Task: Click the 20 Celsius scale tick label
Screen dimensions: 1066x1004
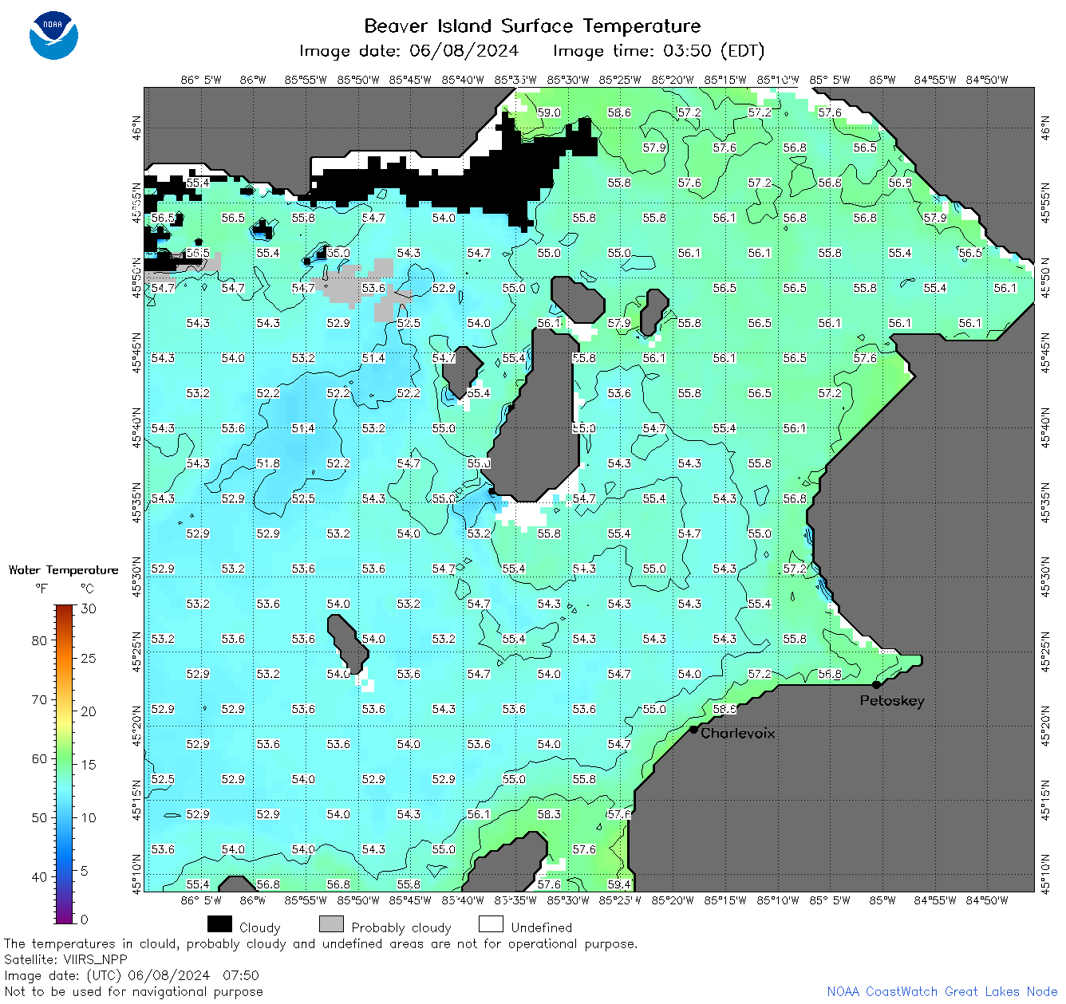Action: click(89, 711)
